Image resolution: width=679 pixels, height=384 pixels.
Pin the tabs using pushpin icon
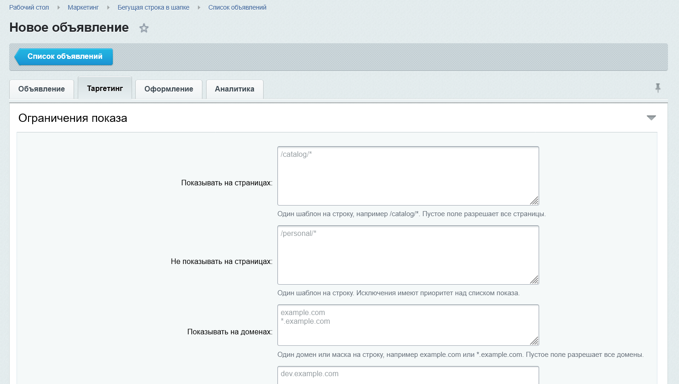click(658, 88)
